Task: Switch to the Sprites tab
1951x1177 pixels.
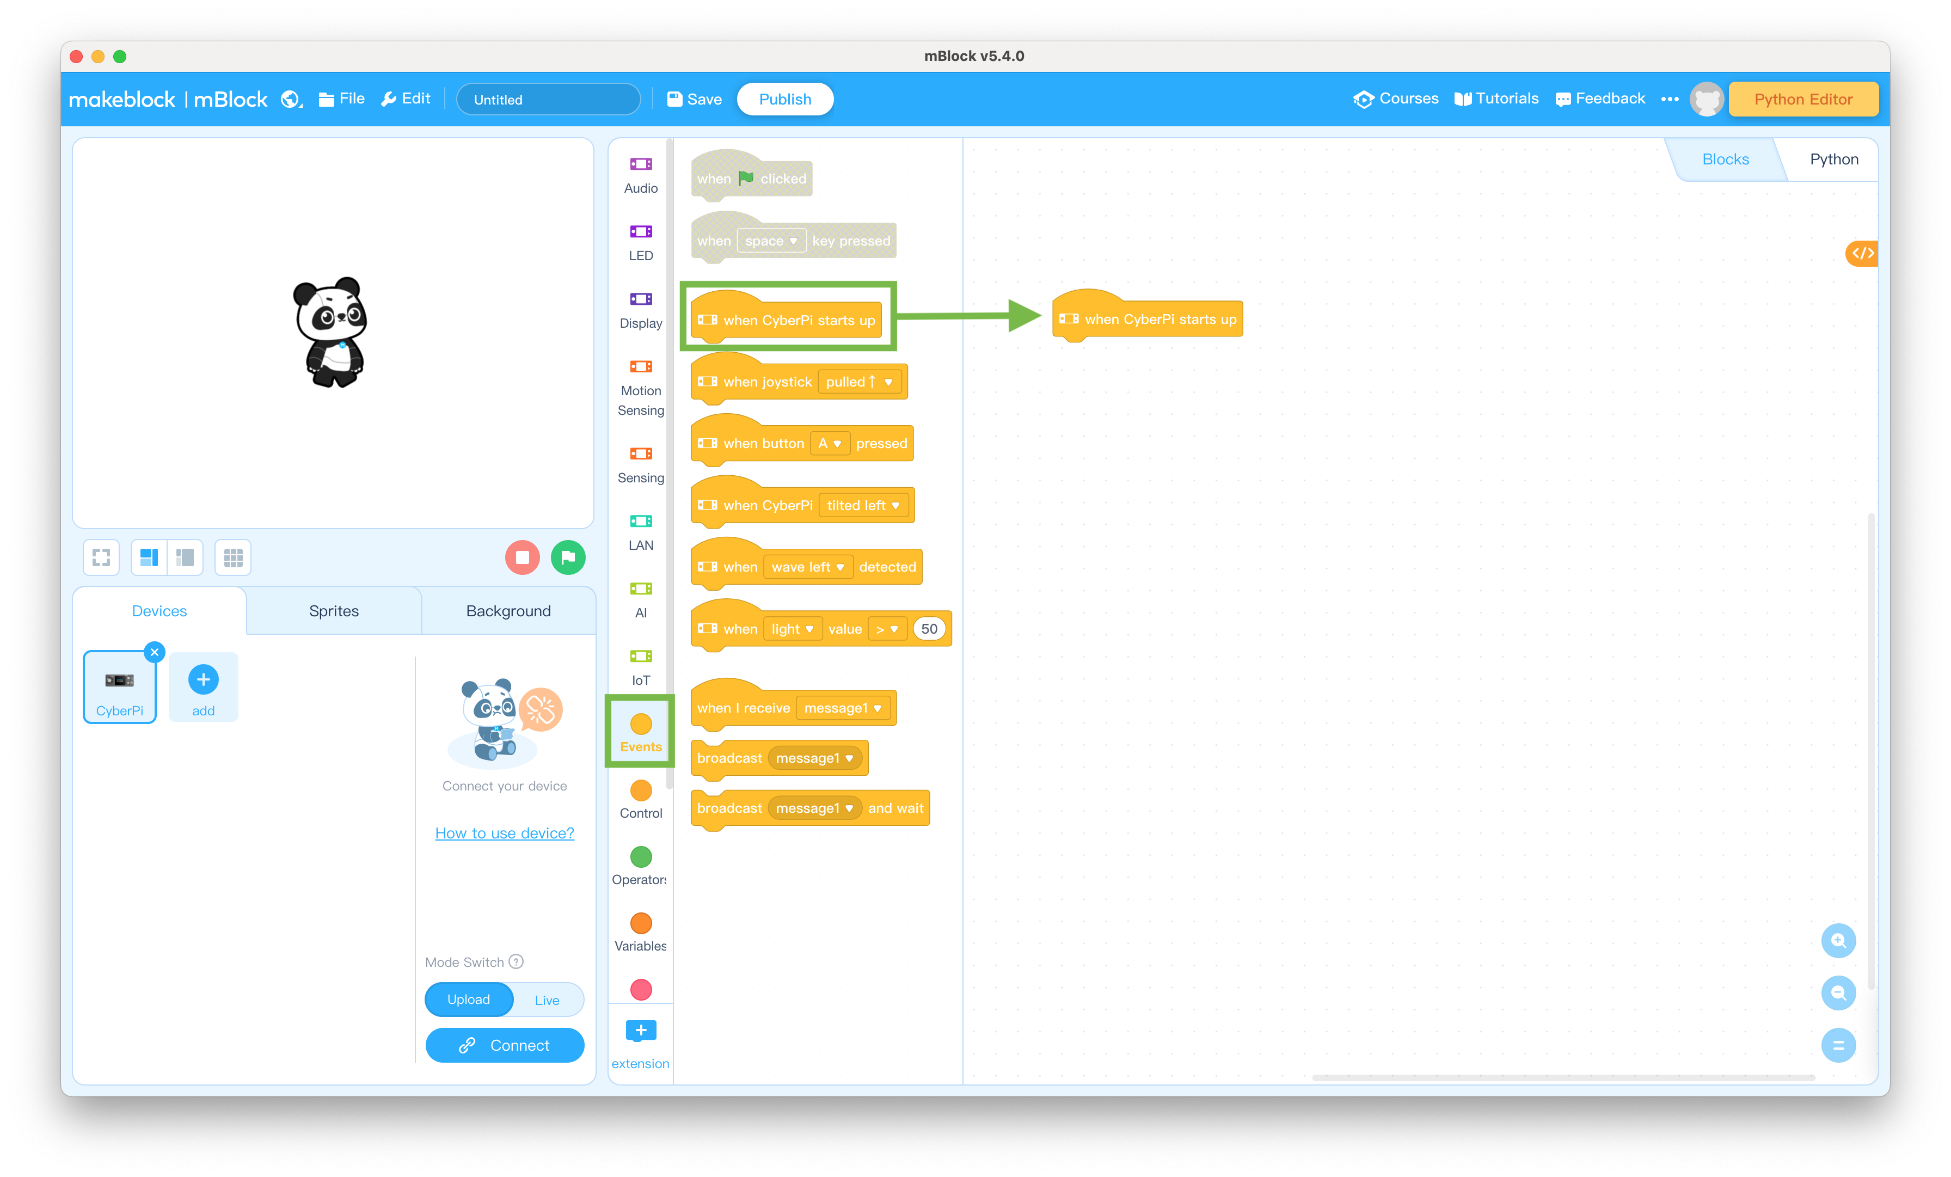Action: coord(333,610)
